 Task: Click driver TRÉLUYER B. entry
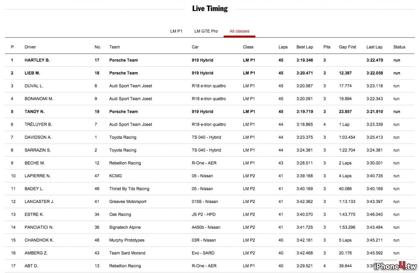point(38,124)
